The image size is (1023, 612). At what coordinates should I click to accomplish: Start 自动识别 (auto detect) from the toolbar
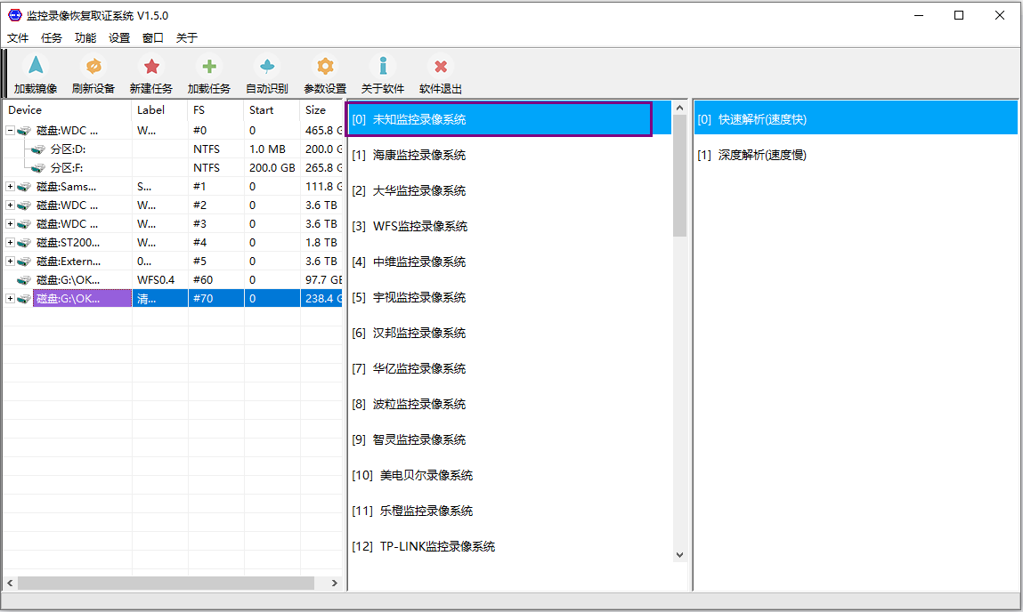(x=266, y=68)
